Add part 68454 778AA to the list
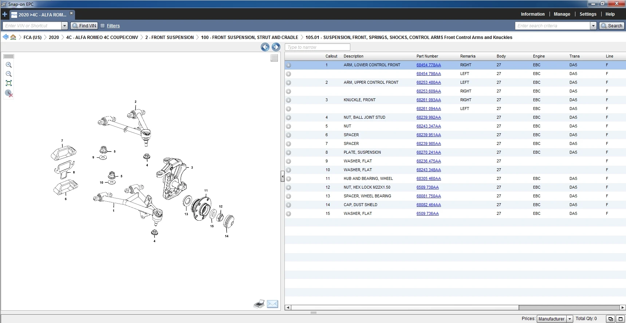Viewport: 626px width, 323px height. (x=288, y=65)
